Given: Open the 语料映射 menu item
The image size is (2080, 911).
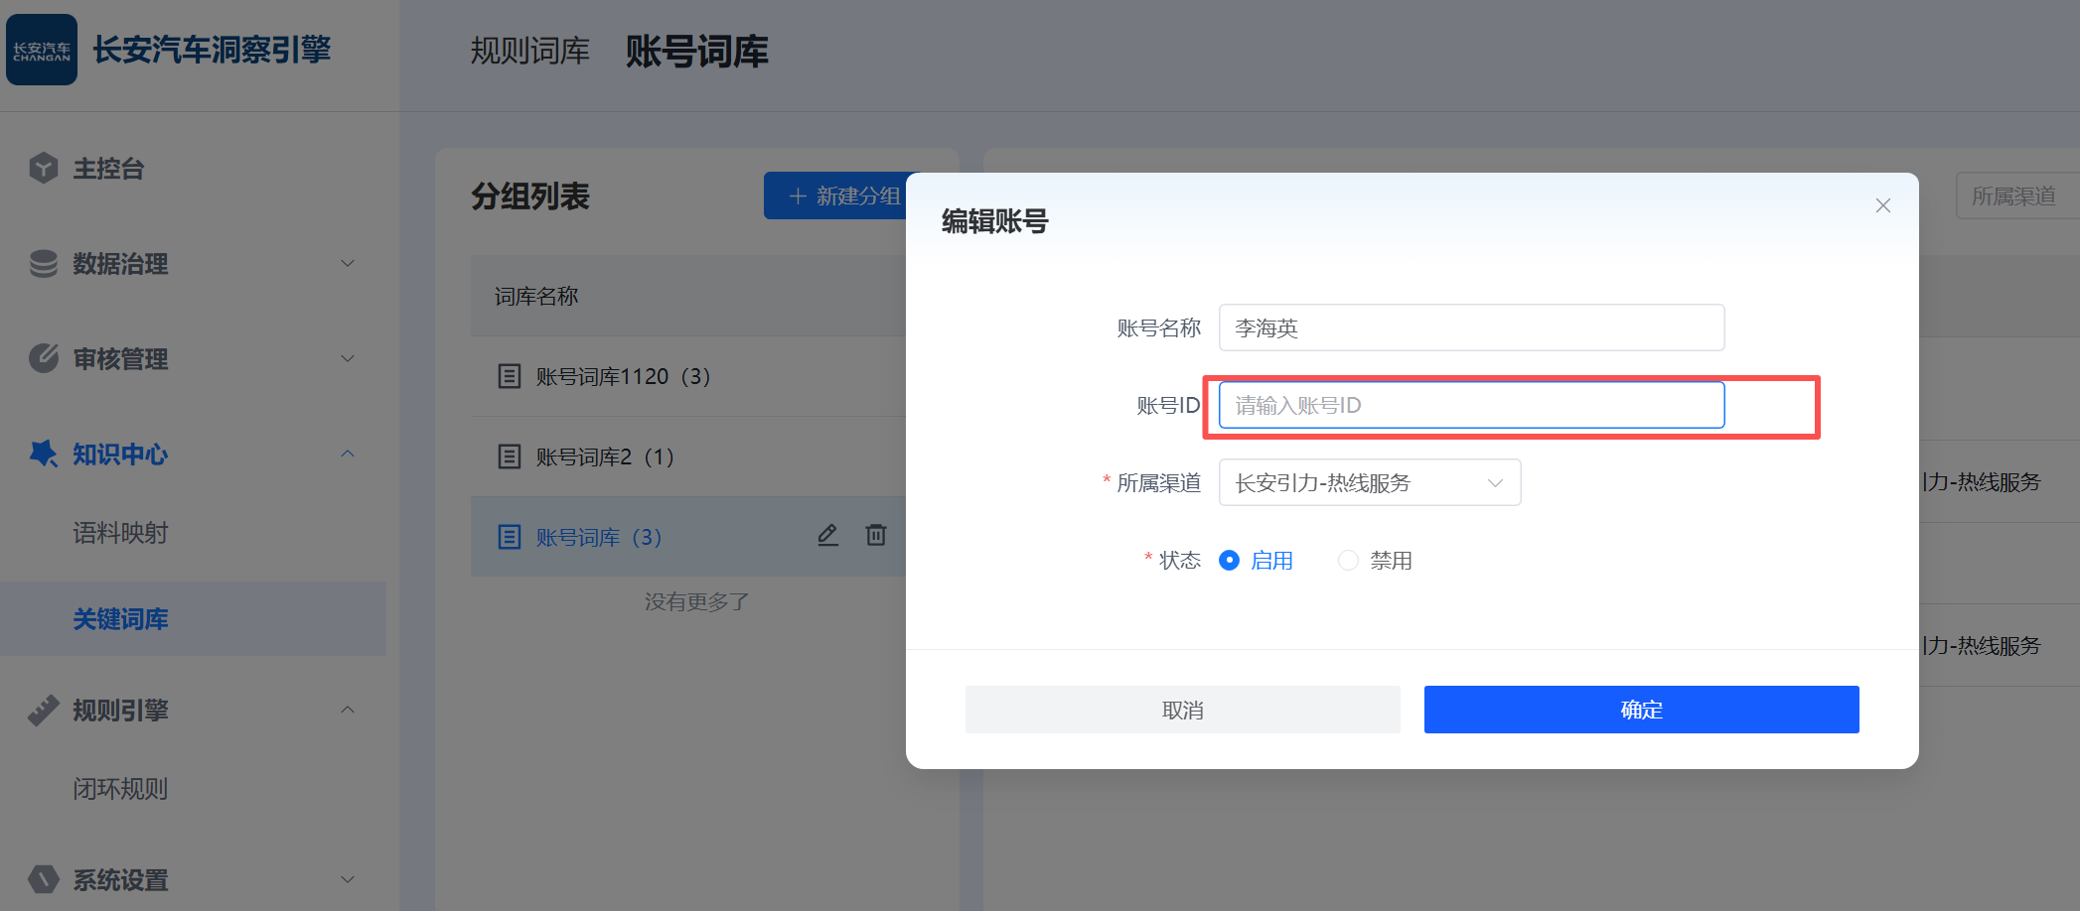Looking at the screenshot, I should coord(120,533).
